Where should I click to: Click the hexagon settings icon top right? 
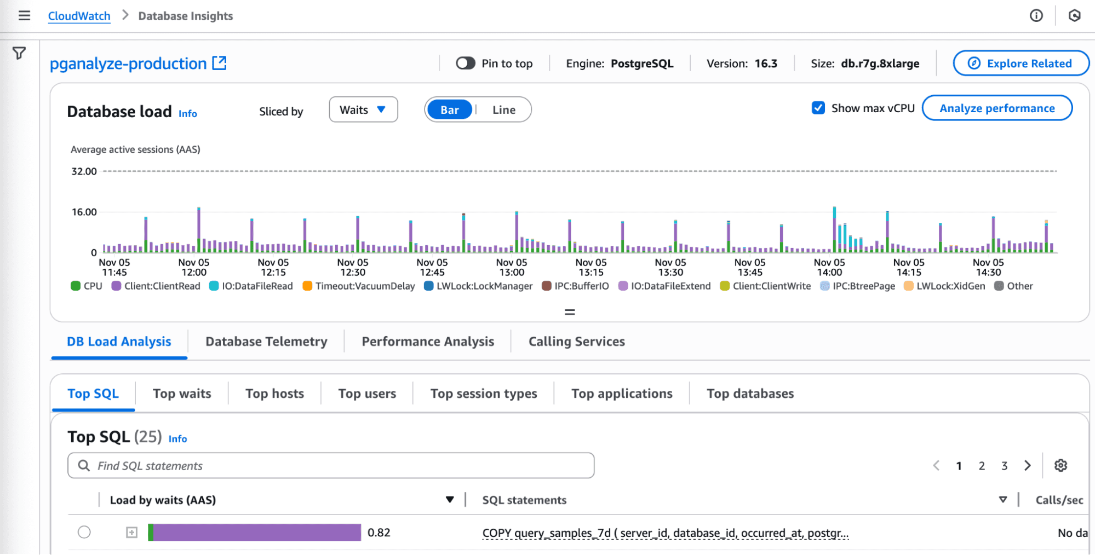click(1074, 16)
